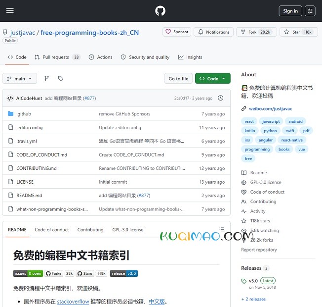This screenshot has width=322, height=307.
Task: Open the README outline list icon
Action: click(222, 229)
